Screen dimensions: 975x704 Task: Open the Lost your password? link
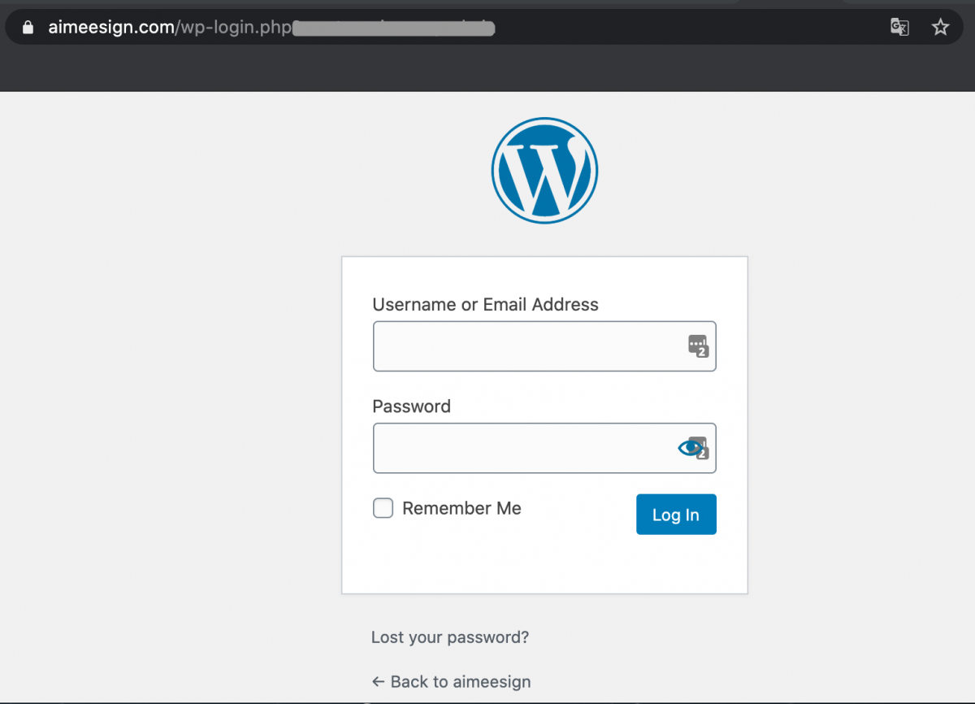coord(450,637)
